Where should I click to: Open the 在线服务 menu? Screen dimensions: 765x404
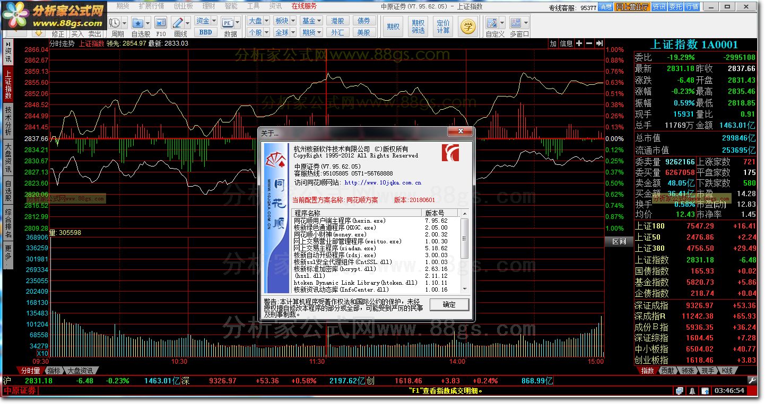(304, 6)
